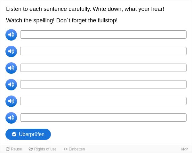The height and width of the screenshot is (153, 192).
Task: Click the second dictation text field
Action: point(103,51)
